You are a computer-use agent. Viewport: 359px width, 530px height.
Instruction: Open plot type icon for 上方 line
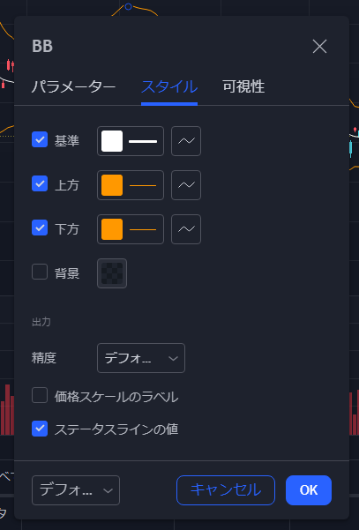[186, 185]
